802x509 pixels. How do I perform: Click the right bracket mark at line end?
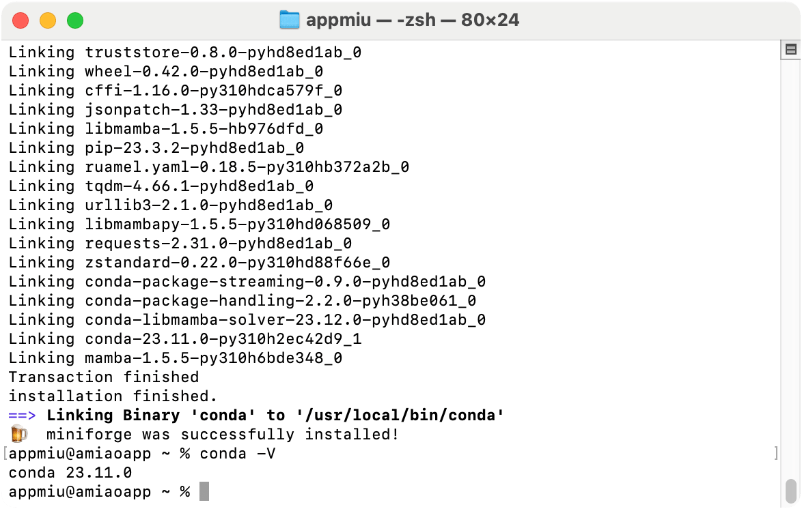coord(775,453)
